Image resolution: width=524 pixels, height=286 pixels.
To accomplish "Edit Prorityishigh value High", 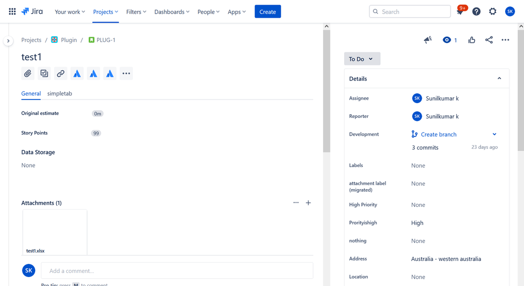I will tap(417, 223).
